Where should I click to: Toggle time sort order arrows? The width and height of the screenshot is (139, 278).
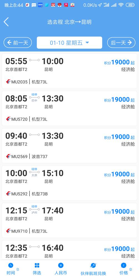coord(18,269)
